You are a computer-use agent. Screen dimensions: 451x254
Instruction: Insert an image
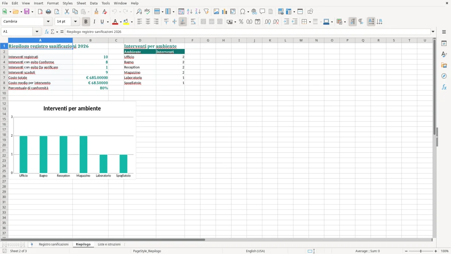pyautogui.click(x=216, y=12)
